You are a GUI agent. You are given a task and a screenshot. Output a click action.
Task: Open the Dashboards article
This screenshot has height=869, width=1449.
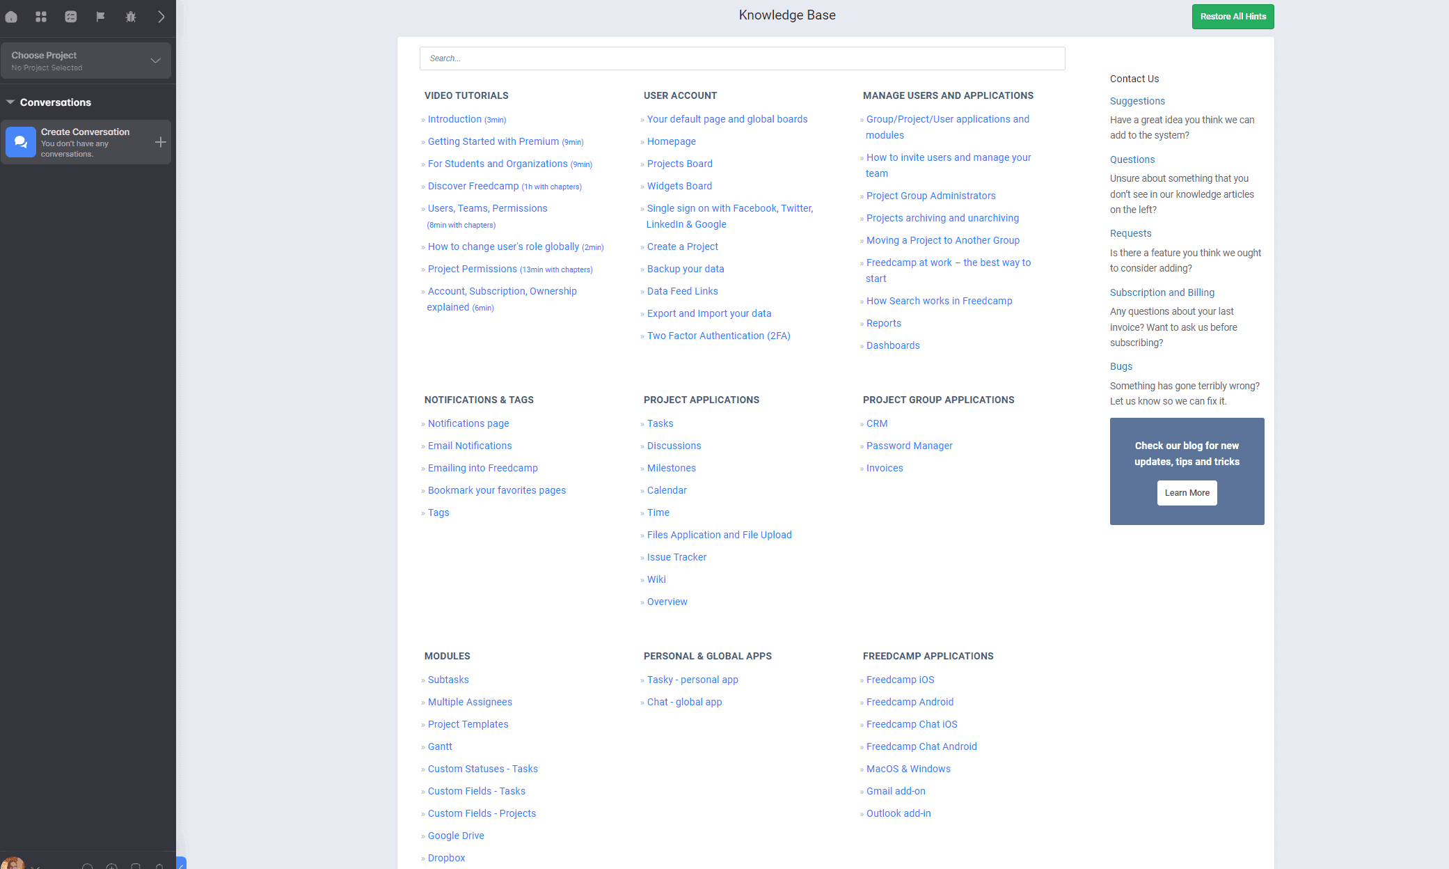(x=893, y=346)
